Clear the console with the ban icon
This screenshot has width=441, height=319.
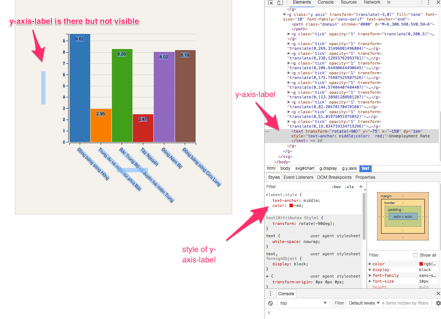[270, 303]
